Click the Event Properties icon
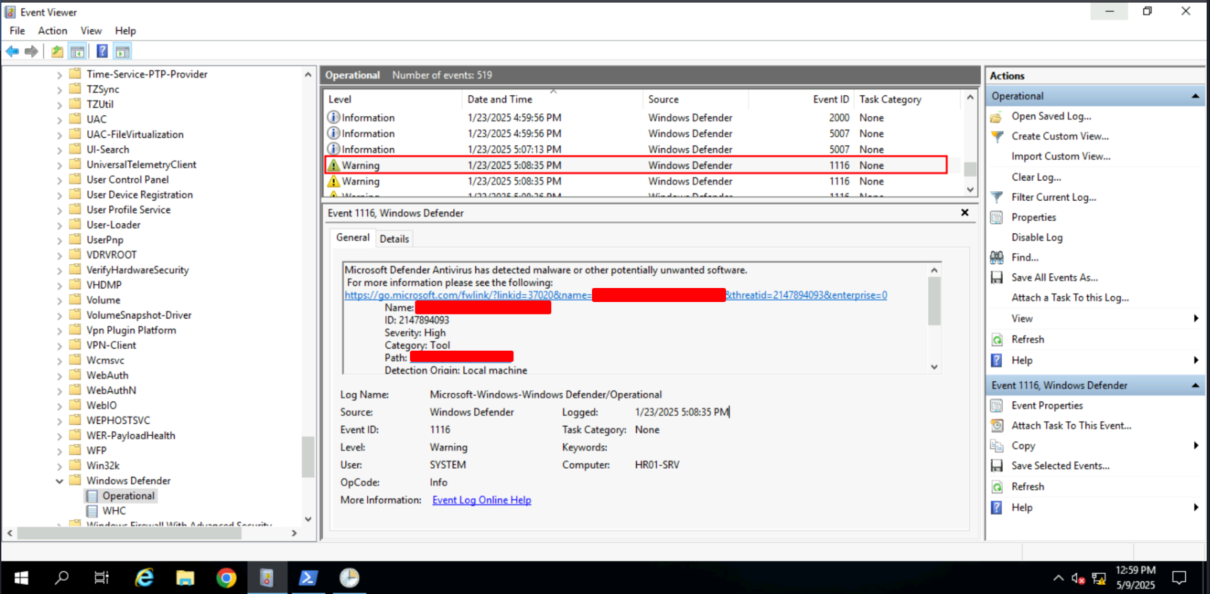1210x594 pixels. (997, 406)
